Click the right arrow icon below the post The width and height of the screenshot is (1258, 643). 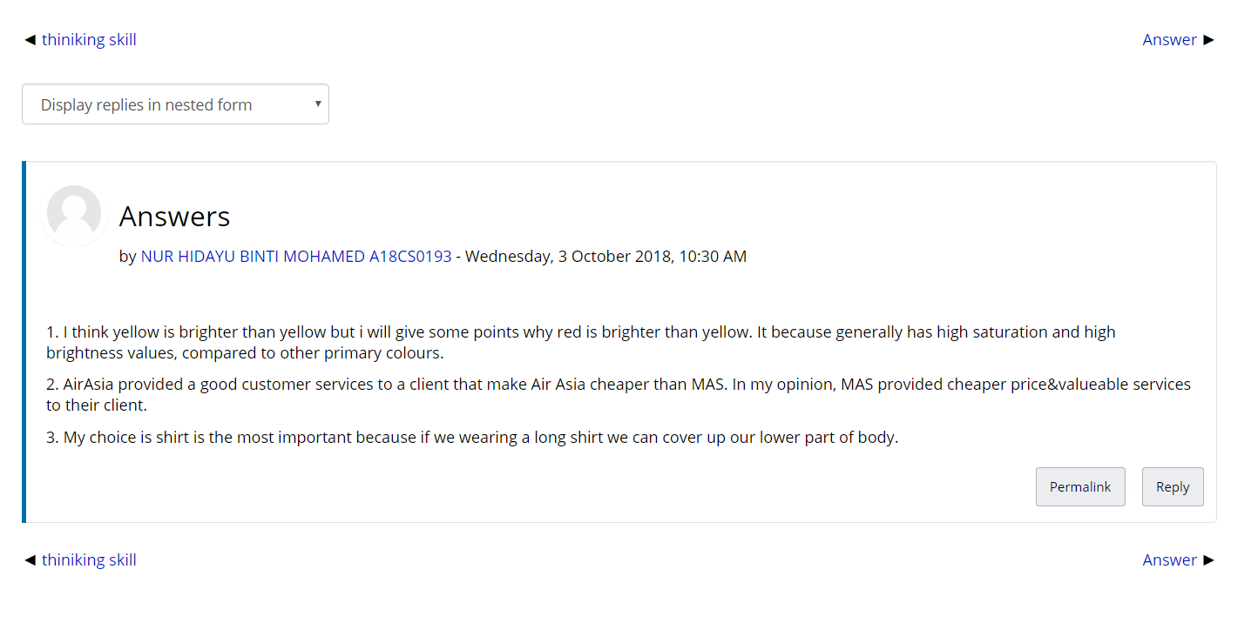pos(1208,560)
